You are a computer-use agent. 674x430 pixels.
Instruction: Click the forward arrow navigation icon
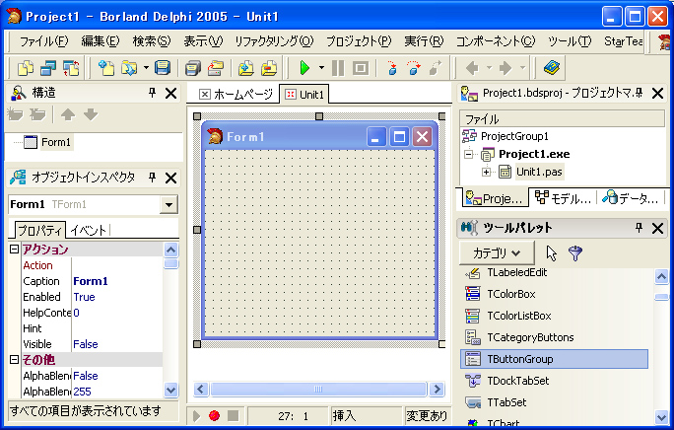505,68
